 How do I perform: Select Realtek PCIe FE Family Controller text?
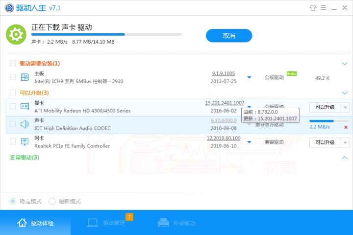[x=72, y=146]
